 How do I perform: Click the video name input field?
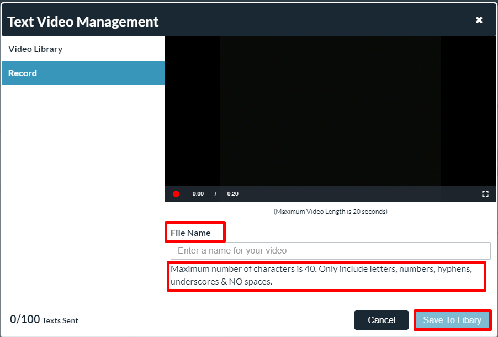click(x=330, y=250)
